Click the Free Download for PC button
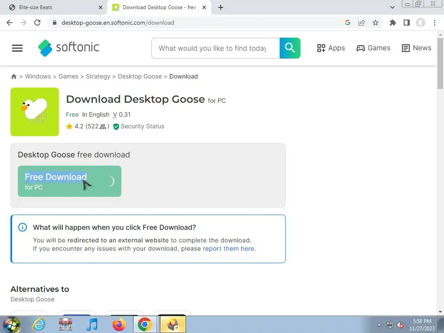 [69, 181]
